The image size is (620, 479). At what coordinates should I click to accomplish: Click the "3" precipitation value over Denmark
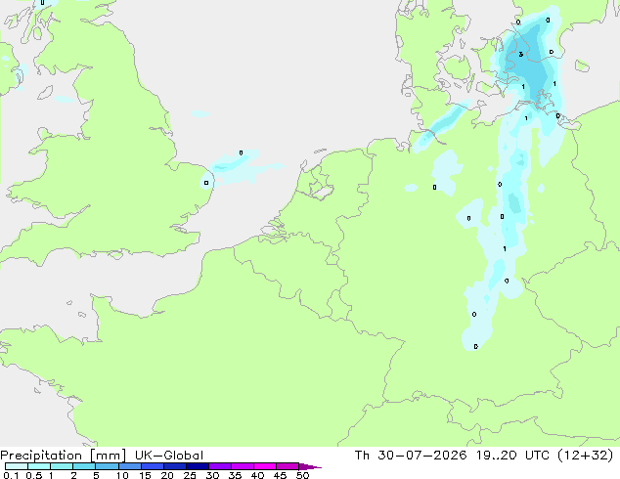[521, 54]
